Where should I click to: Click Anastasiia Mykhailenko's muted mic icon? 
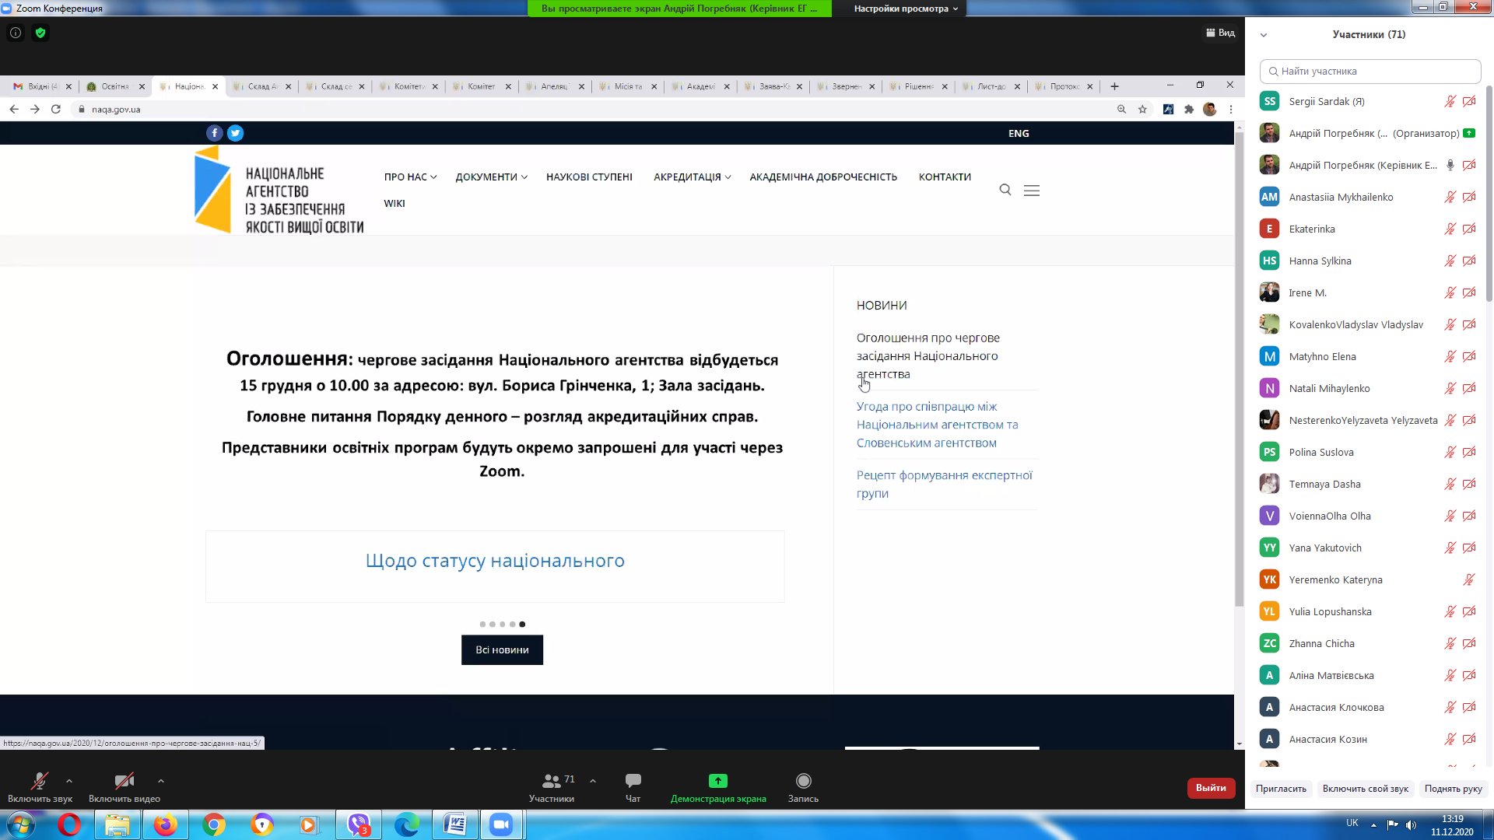tap(1450, 198)
